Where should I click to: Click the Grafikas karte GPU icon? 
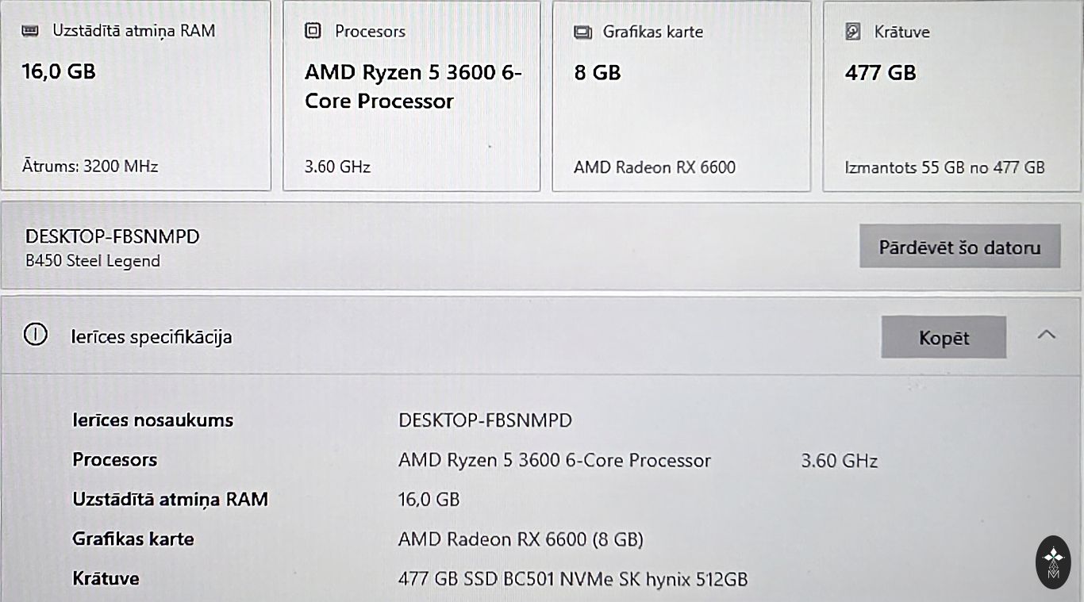(x=582, y=33)
